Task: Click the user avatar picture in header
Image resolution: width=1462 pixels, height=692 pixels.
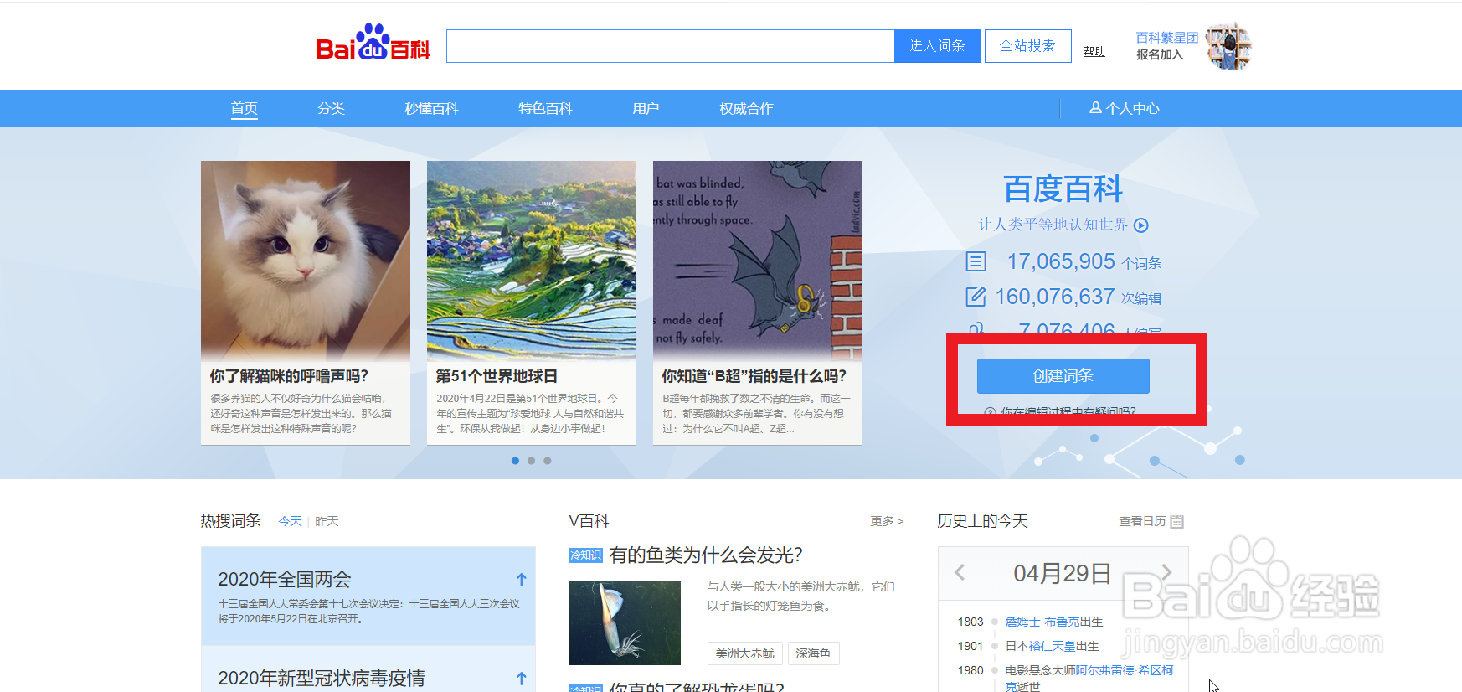Action: [x=1228, y=46]
